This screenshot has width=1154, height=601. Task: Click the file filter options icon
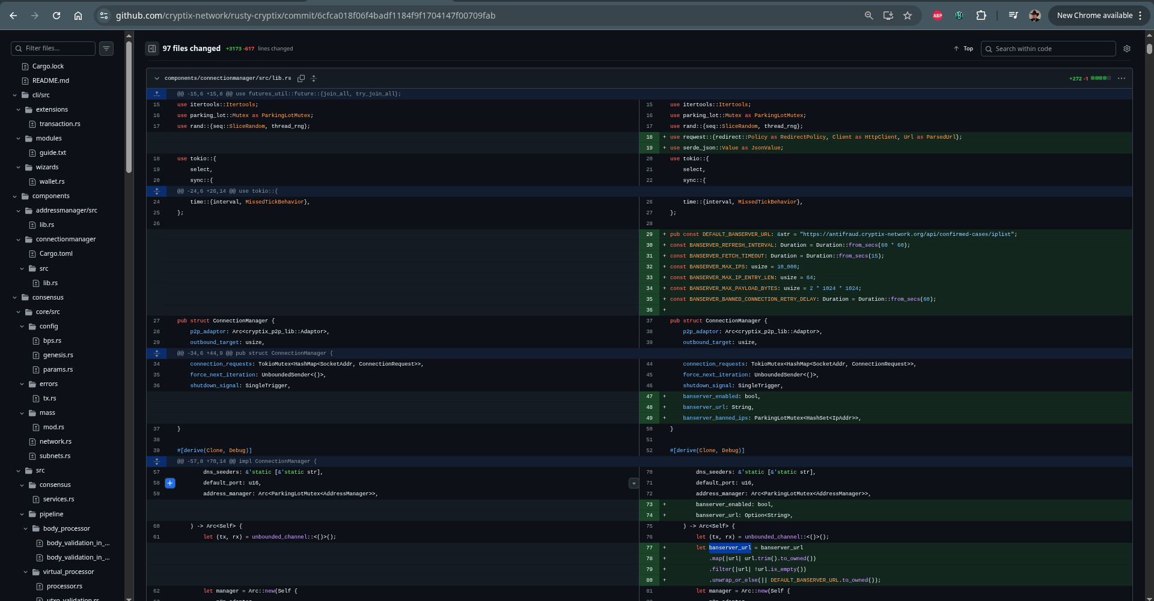(x=106, y=49)
